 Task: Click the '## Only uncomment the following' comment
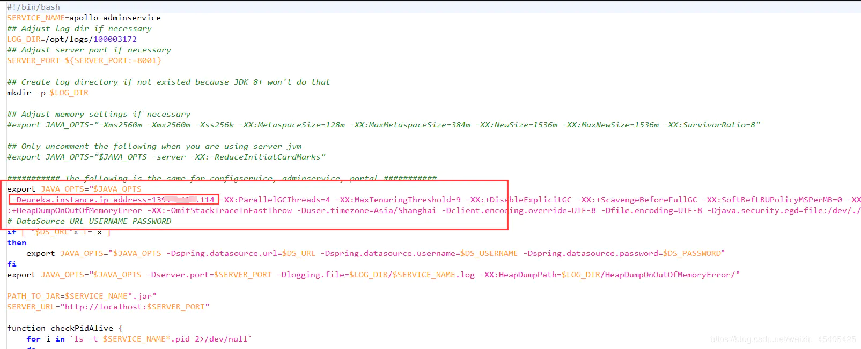point(154,146)
